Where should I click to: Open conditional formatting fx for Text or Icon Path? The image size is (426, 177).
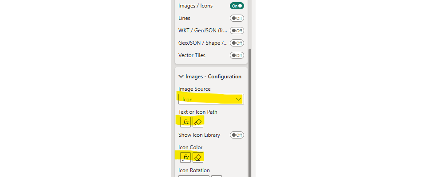pyautogui.click(x=185, y=122)
